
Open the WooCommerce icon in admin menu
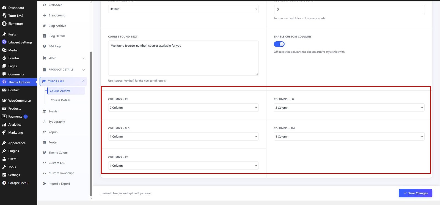[x=4, y=101]
